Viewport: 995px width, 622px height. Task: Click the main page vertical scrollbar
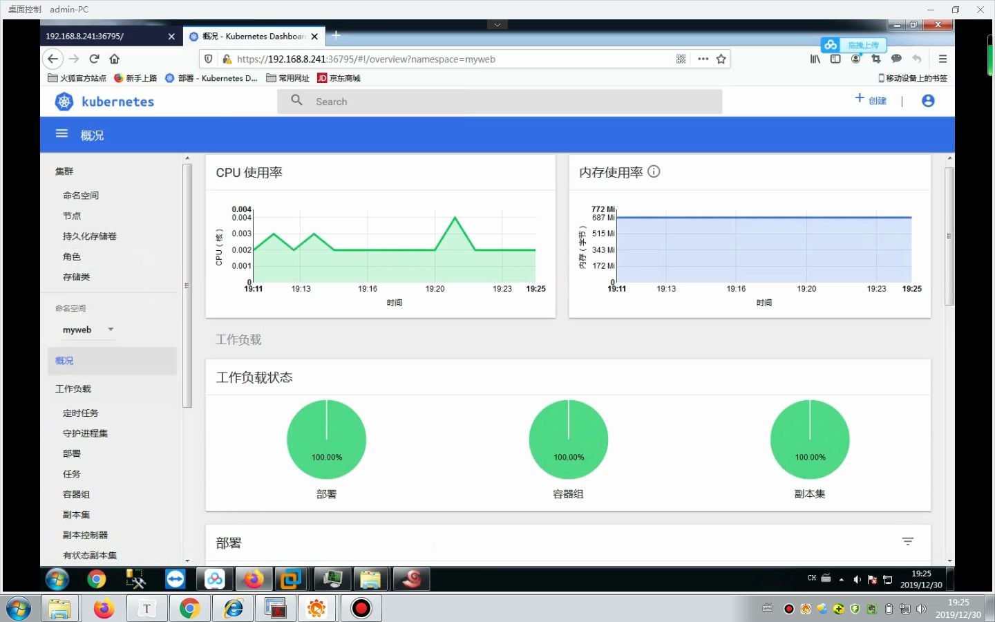tap(949, 236)
